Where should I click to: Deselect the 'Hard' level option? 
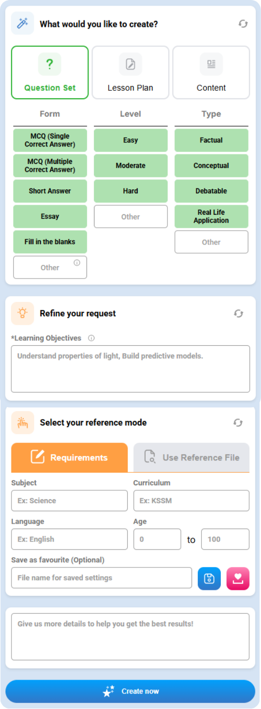coord(131,191)
